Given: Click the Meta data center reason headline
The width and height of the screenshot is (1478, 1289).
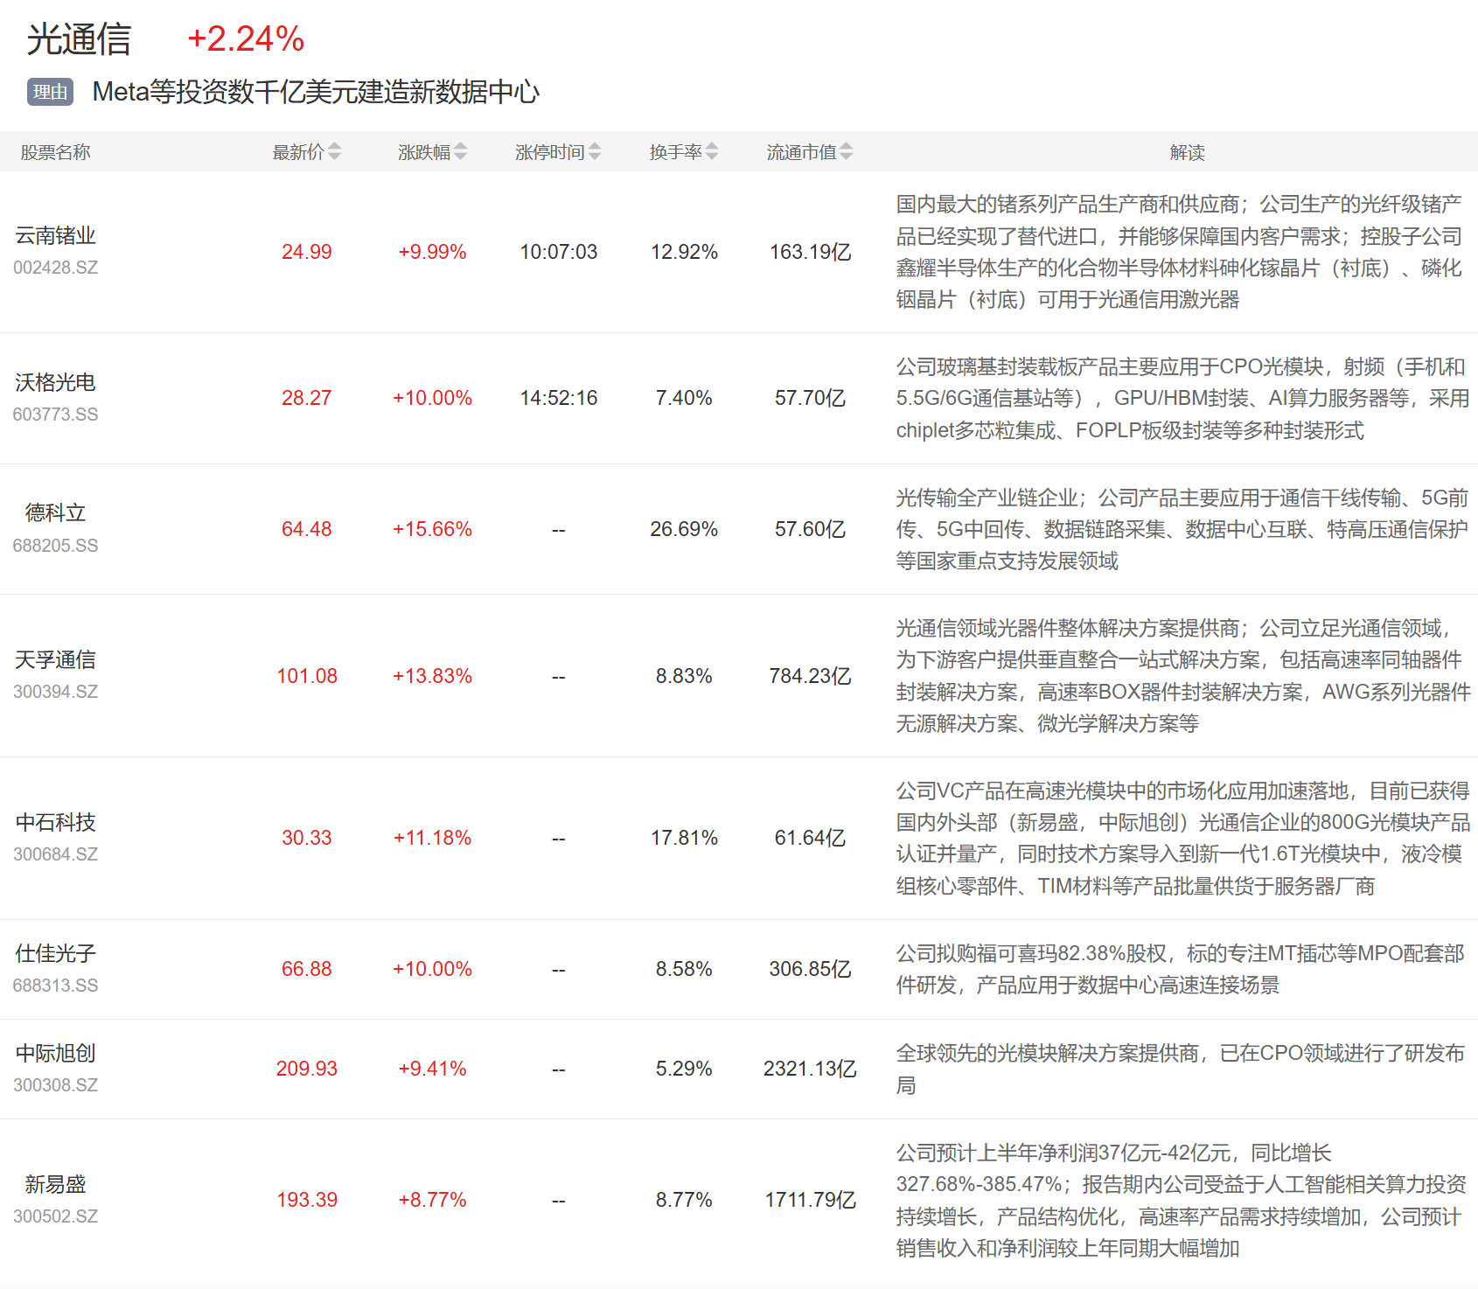Looking at the screenshot, I should (x=316, y=92).
